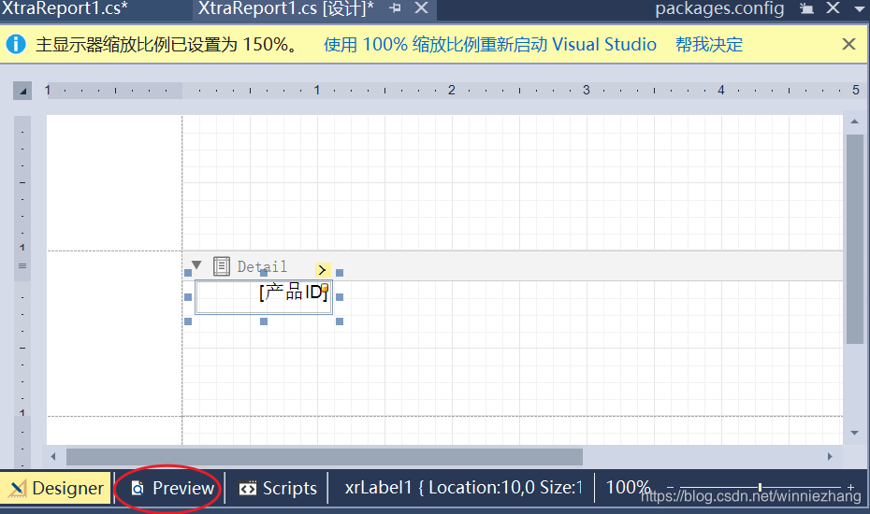Click the 100% zoom level text

pos(628,487)
